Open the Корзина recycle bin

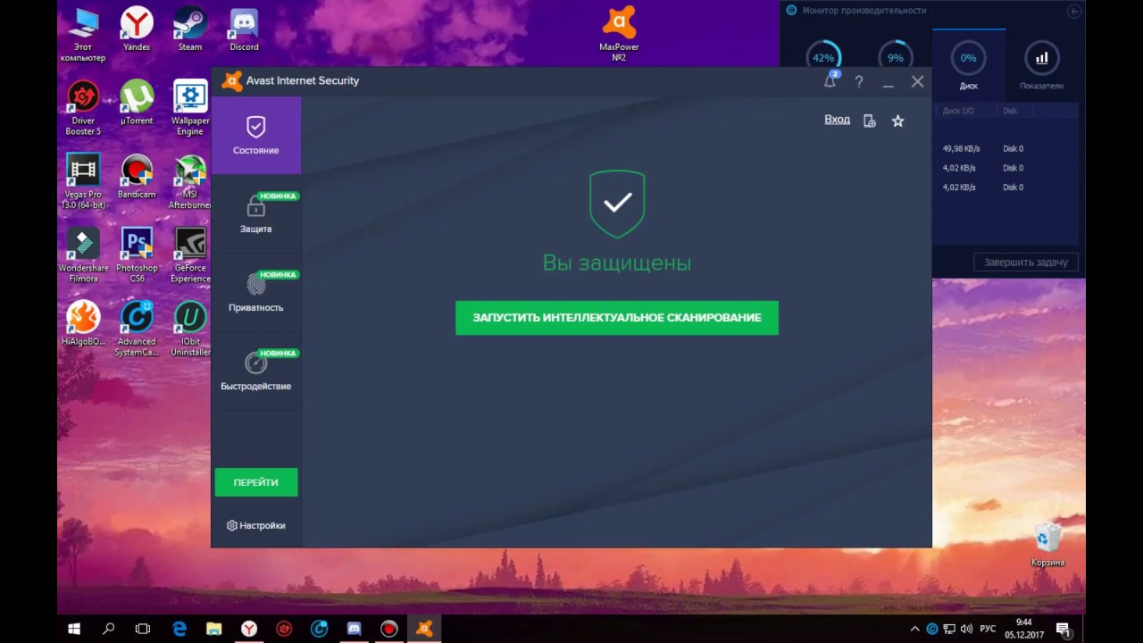1047,545
